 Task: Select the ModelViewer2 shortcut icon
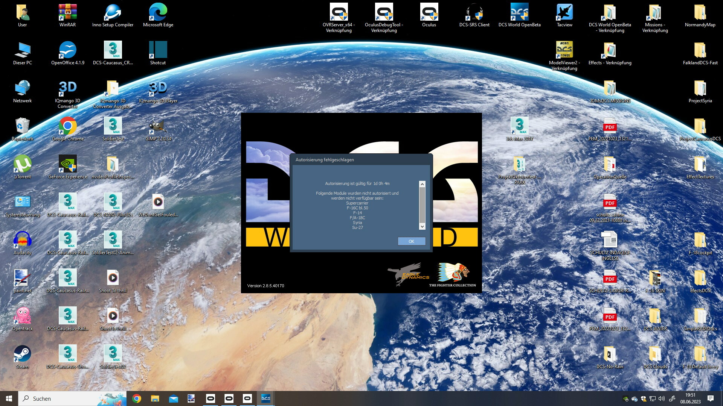[565, 56]
